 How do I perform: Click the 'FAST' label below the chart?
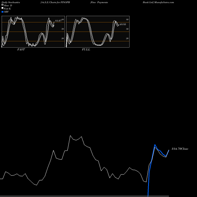21,50
